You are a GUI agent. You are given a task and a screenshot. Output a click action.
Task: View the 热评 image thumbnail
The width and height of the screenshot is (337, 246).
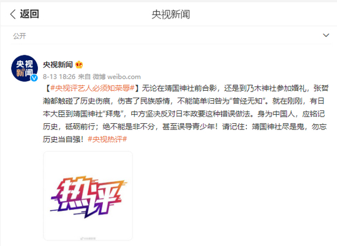(88, 196)
